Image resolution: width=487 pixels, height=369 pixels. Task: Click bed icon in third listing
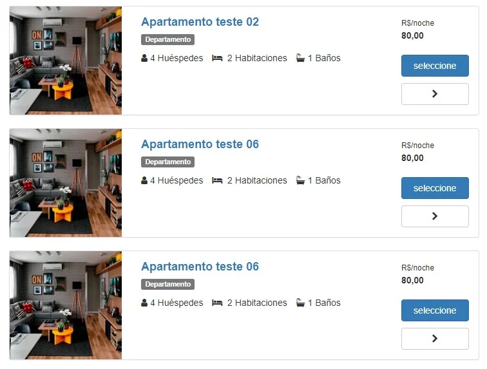coord(217,303)
